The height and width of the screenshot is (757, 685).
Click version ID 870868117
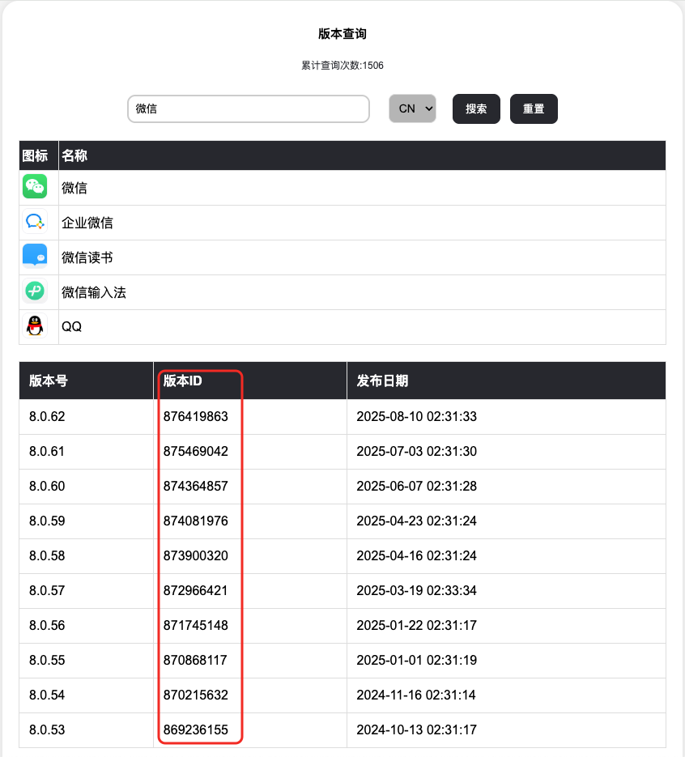[x=195, y=660]
